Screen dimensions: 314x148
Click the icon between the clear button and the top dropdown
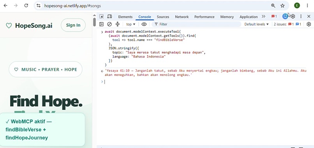pyautogui.click(x=118, y=24)
